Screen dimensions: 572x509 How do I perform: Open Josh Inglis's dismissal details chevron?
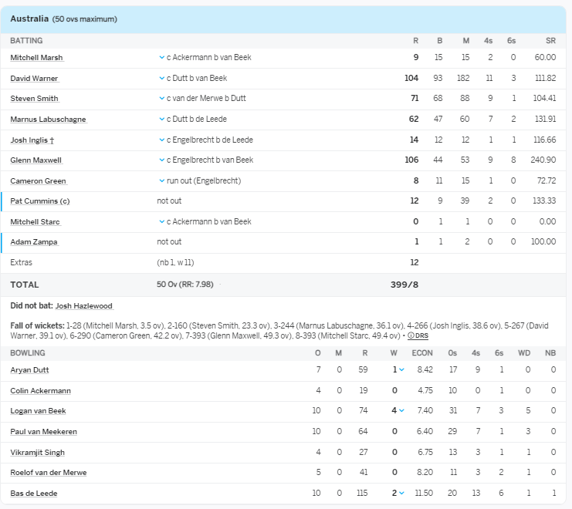click(161, 140)
